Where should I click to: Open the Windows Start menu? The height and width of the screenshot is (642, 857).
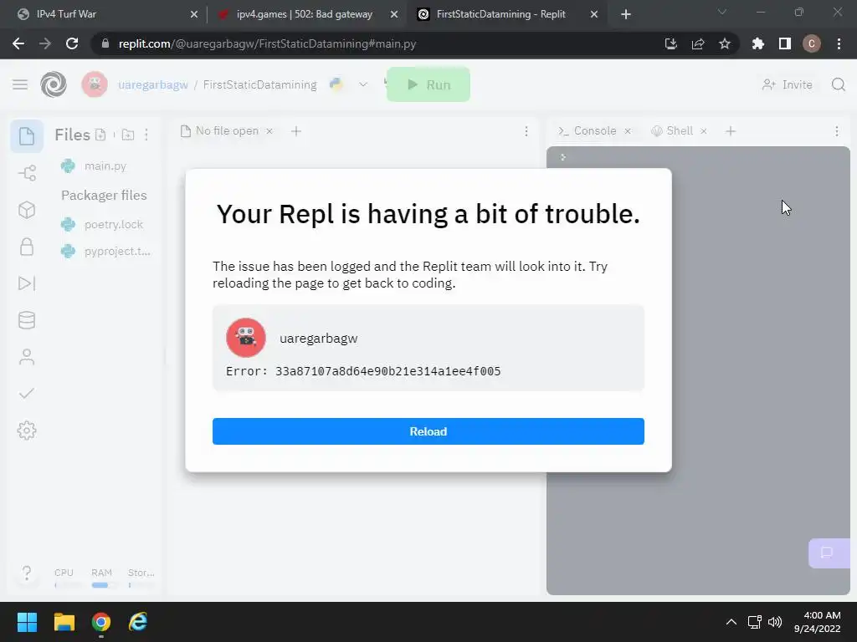[27, 622]
